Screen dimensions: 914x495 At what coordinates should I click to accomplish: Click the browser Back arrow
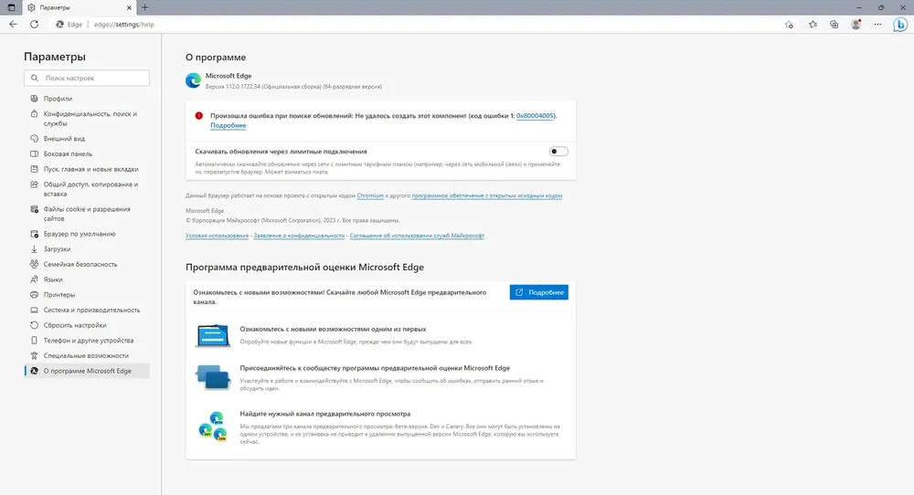[14, 25]
